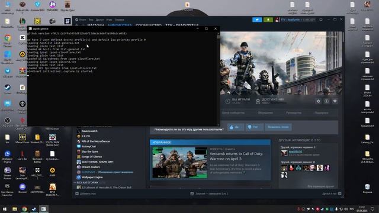The width and height of the screenshot is (379, 213).
Task: Open the green notifications bell in Steam
Action: [x=268, y=20]
